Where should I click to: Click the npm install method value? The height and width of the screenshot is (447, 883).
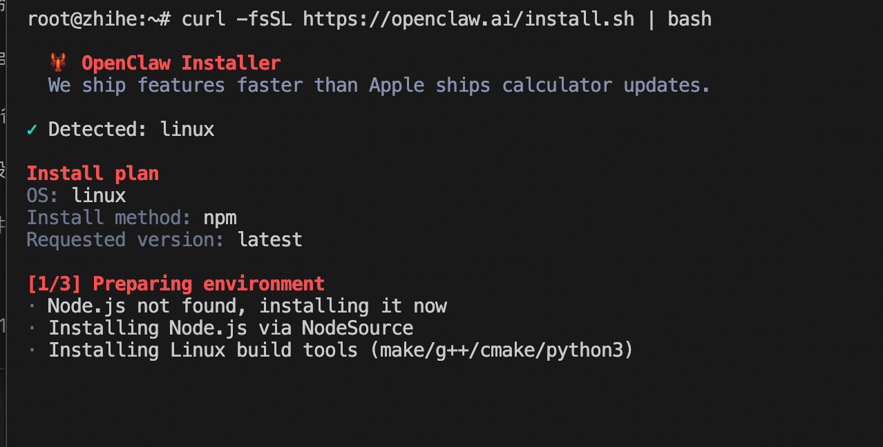point(220,219)
